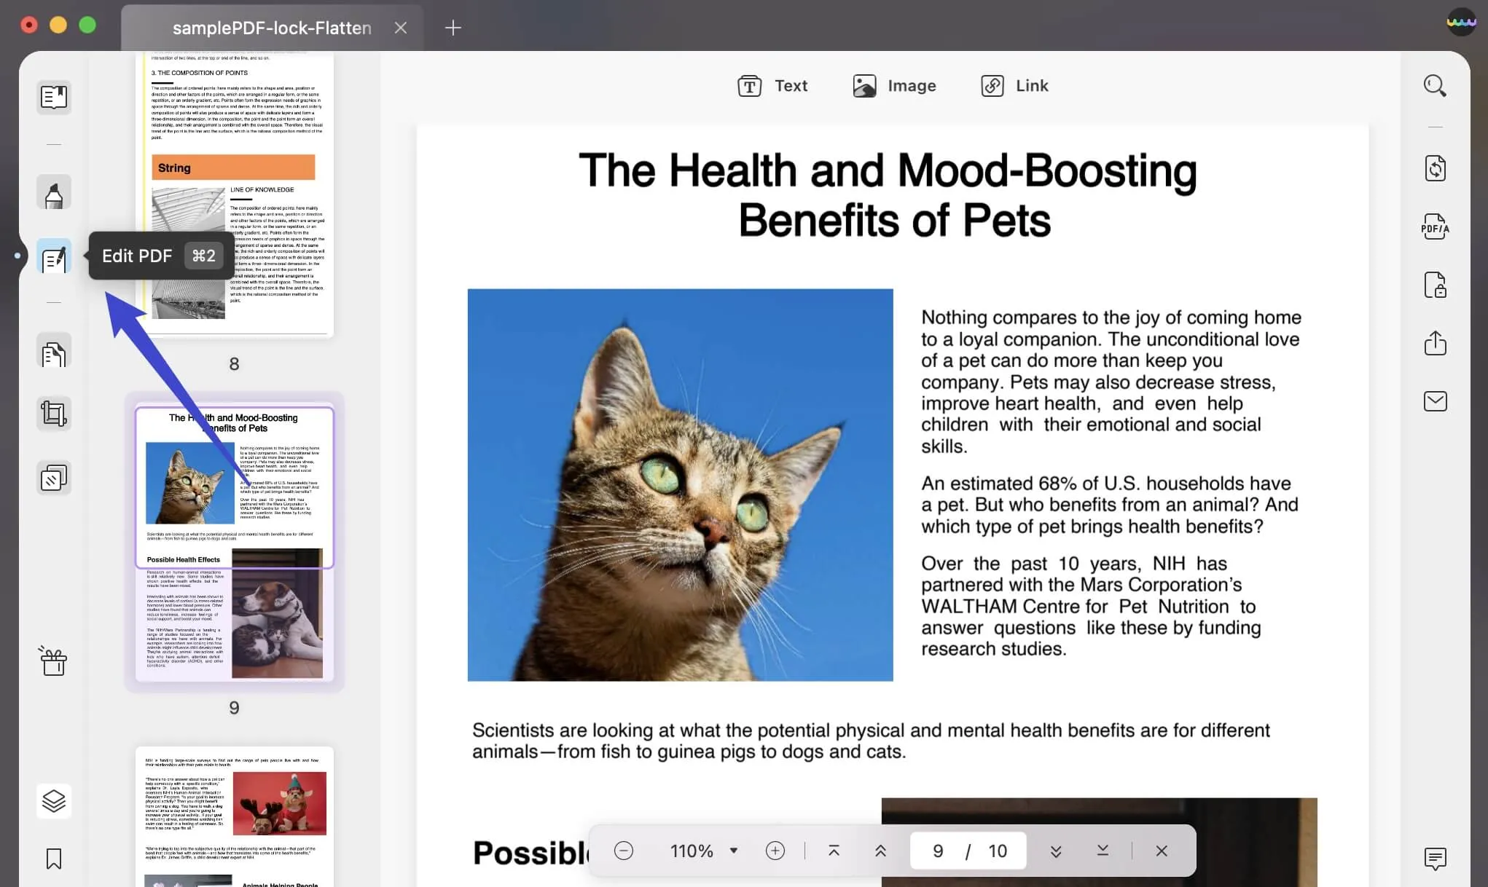
Task: Click the go to first page button
Action: [833, 851]
